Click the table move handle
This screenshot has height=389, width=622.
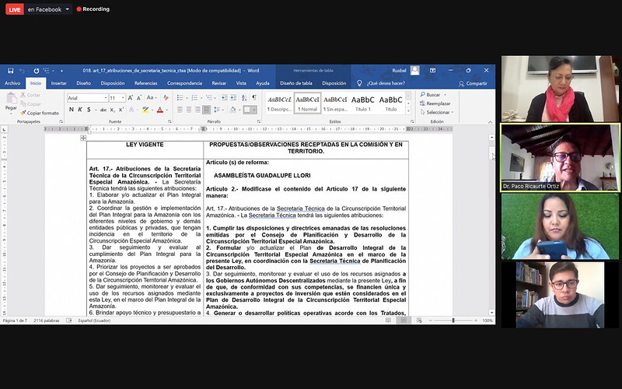pos(83,138)
